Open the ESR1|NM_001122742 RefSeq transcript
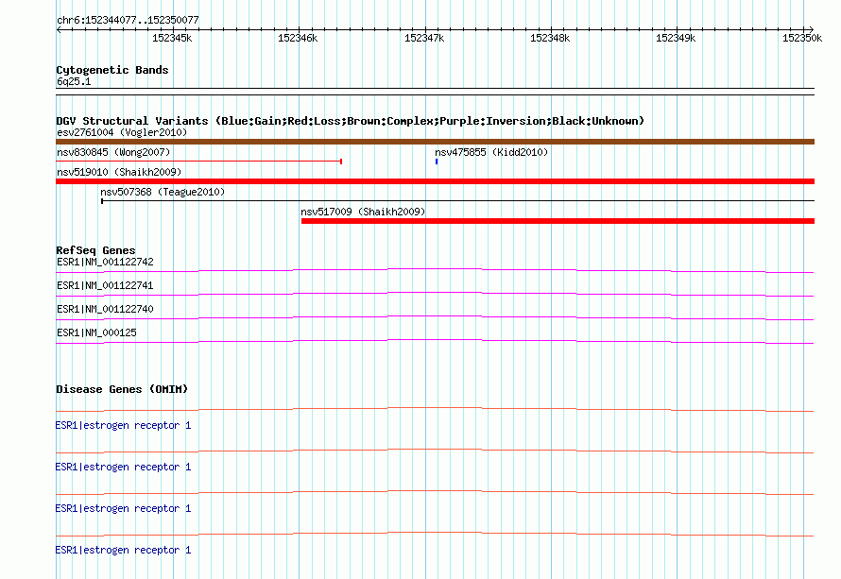 [x=105, y=263]
